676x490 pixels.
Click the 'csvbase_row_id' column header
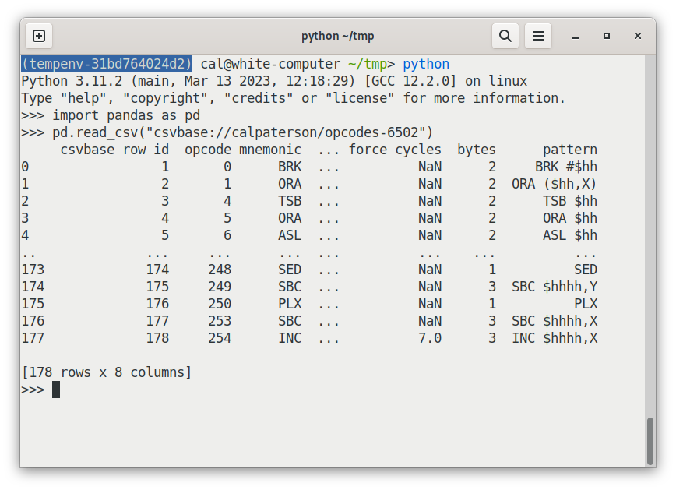[x=114, y=150]
